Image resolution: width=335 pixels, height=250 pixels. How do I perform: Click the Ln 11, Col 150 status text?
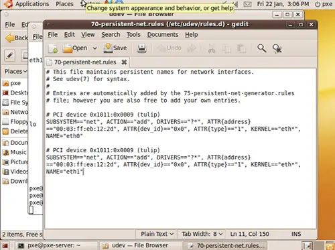249,234
